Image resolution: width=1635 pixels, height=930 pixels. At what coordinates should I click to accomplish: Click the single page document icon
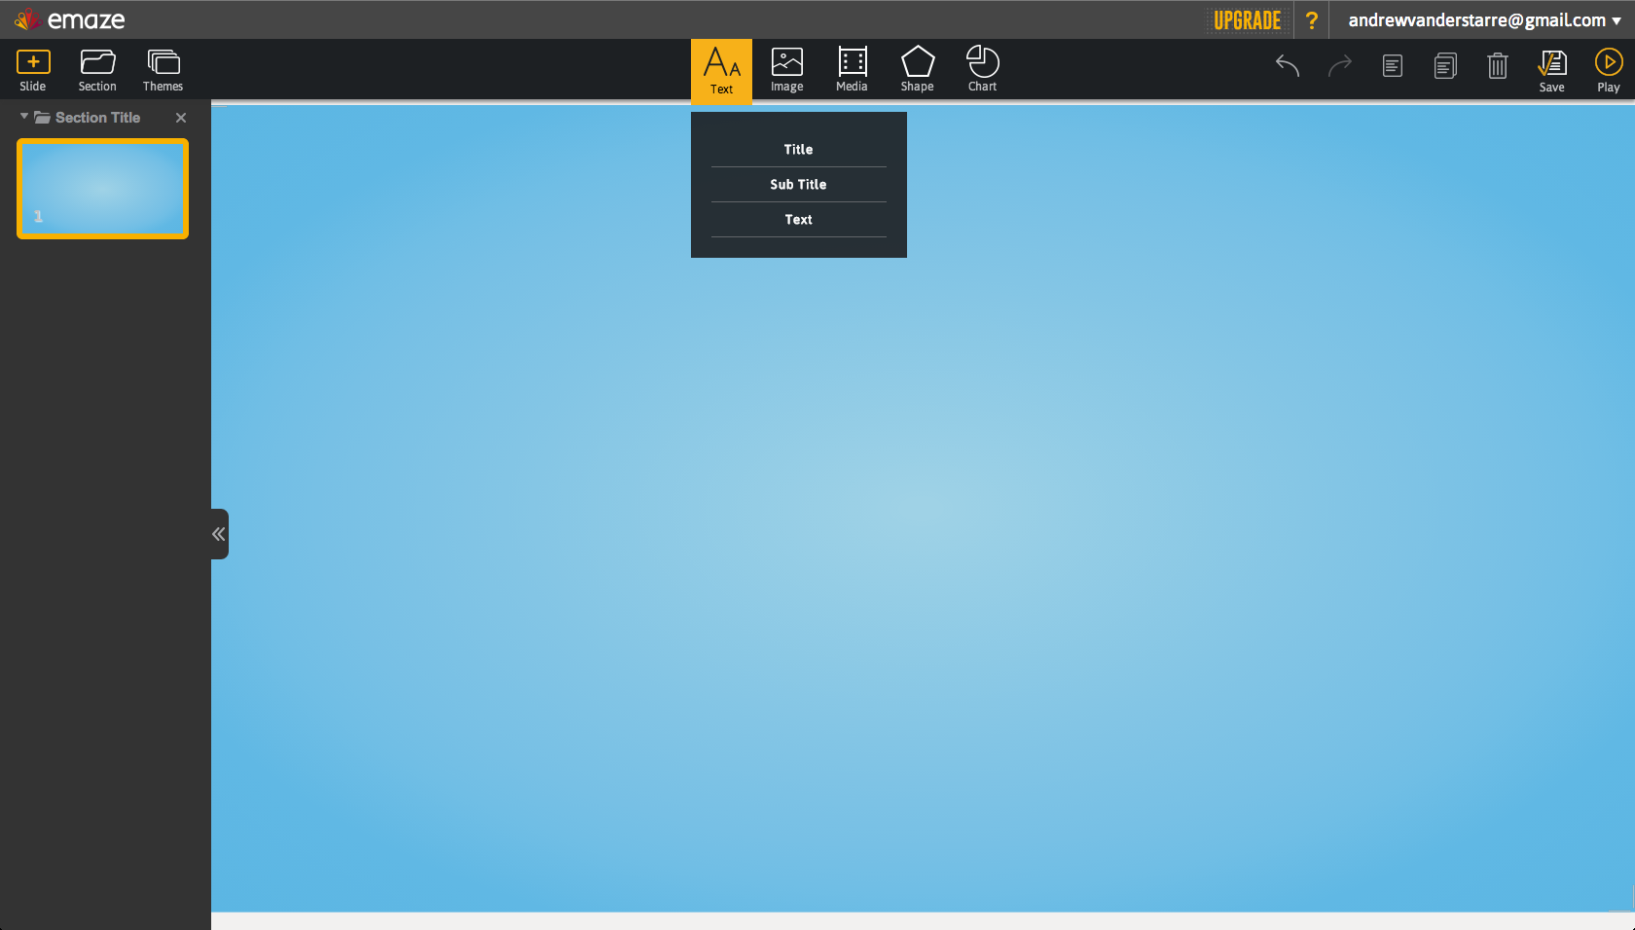(1393, 65)
